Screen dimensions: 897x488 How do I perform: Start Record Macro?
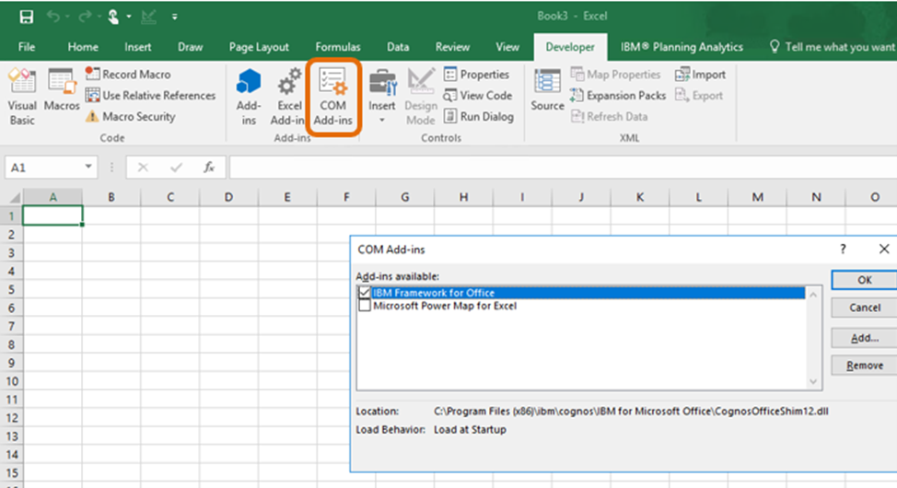[x=128, y=75]
